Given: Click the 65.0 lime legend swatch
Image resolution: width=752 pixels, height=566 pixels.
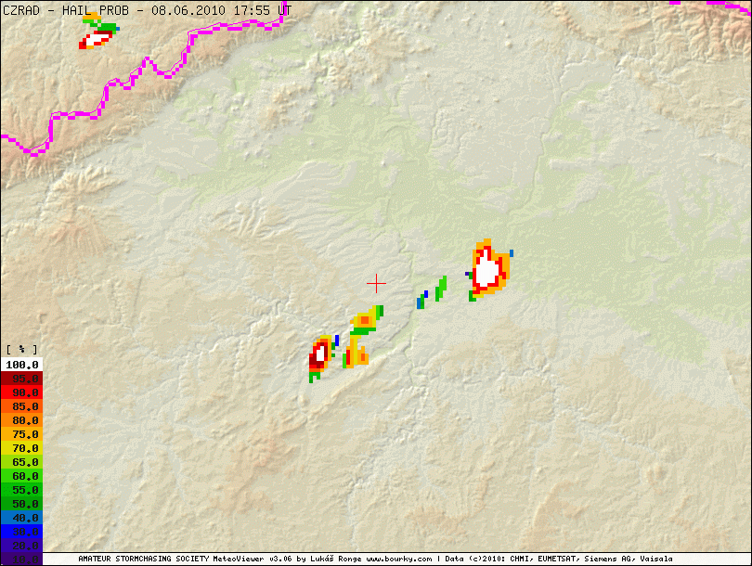Looking at the screenshot, I should pos(21,462).
